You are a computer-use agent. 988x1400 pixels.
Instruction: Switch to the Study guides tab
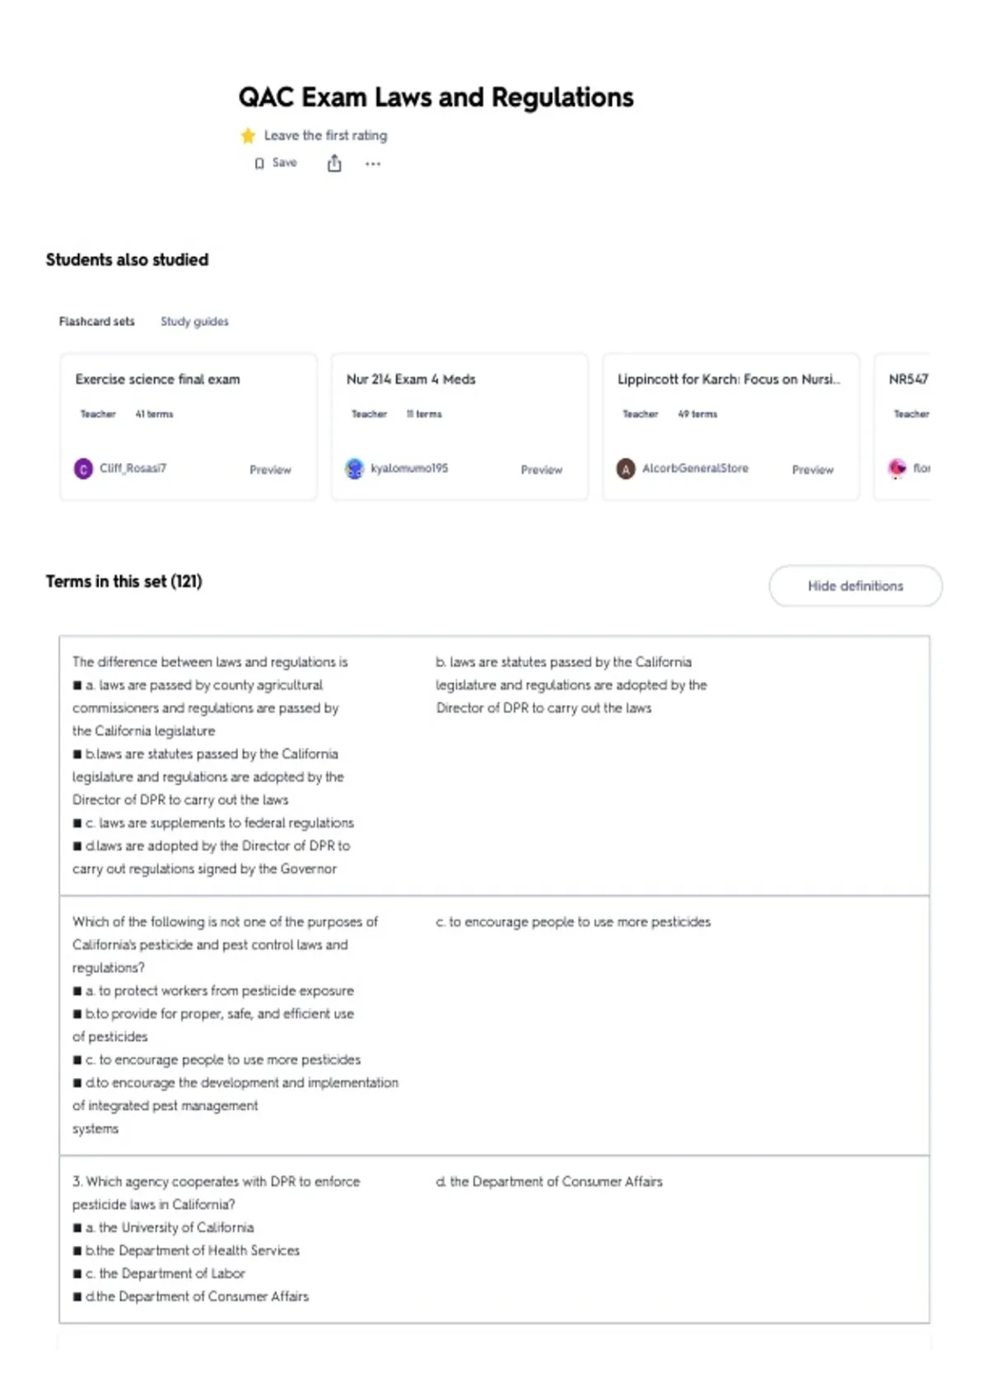coord(194,321)
